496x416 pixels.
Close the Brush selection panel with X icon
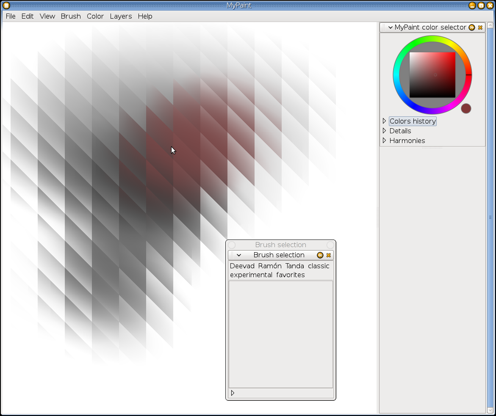click(328, 255)
